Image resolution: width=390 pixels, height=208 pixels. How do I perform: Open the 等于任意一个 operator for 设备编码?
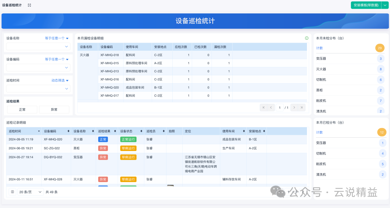pyautogui.click(x=56, y=59)
